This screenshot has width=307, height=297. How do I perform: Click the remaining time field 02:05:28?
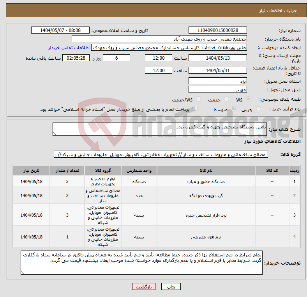(76, 58)
